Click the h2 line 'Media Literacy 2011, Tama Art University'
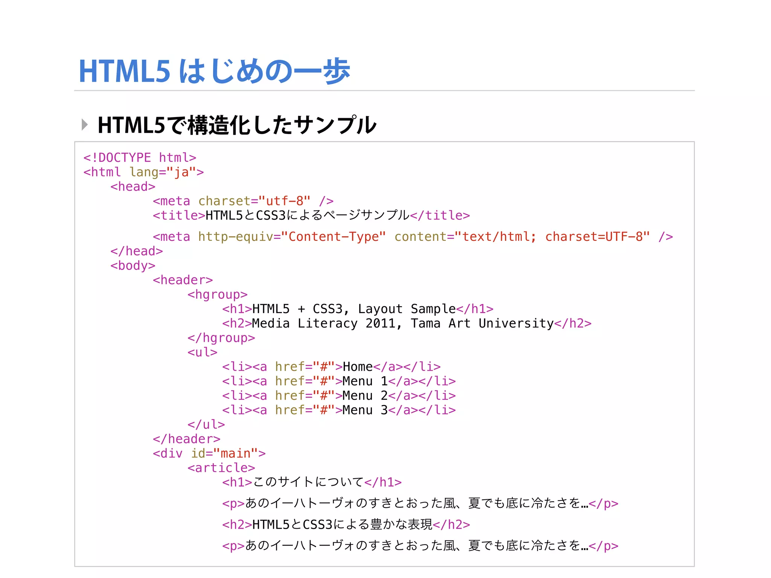 coord(407,323)
